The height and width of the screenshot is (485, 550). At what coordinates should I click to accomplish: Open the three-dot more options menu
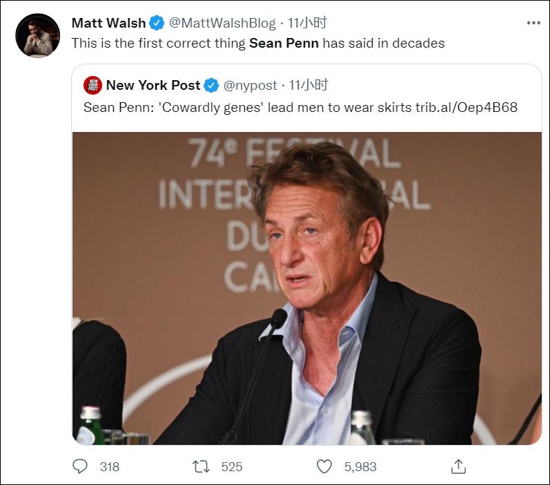pyautogui.click(x=533, y=23)
